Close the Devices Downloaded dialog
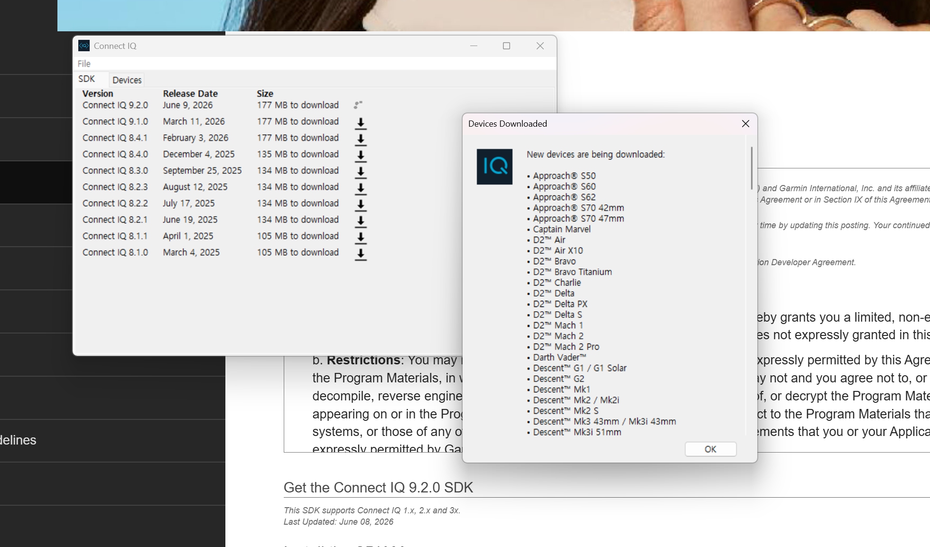This screenshot has width=930, height=547. 745,124
